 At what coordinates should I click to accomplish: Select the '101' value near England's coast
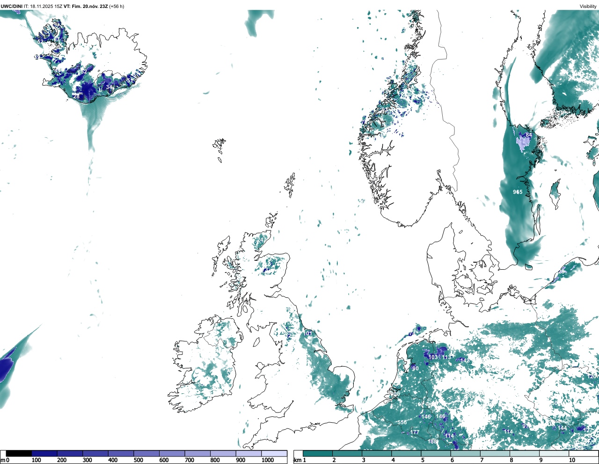coord(308,333)
